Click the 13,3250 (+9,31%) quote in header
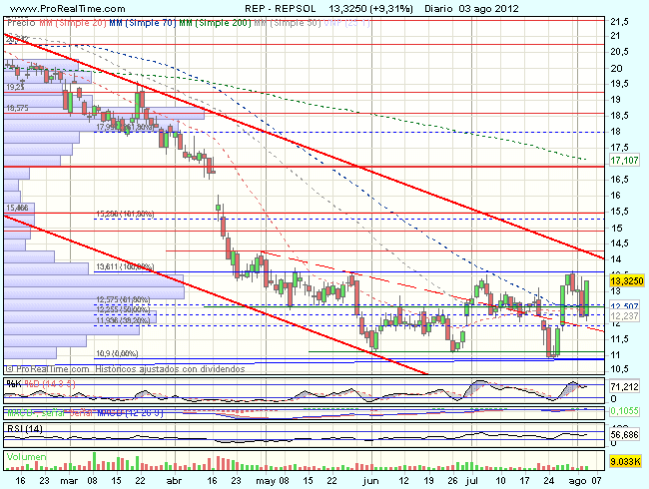Viewport: 649px width, 489px height. click(370, 8)
